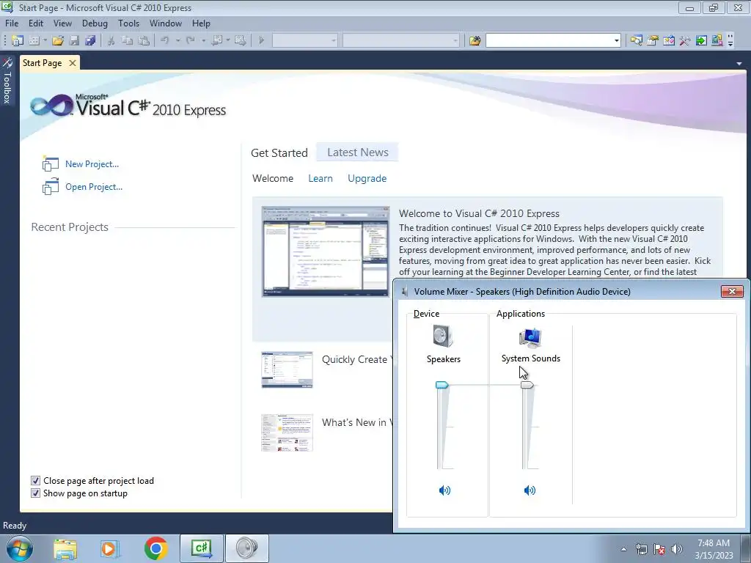Open Chrome from the taskbar
This screenshot has height=563, width=751.
155,548
